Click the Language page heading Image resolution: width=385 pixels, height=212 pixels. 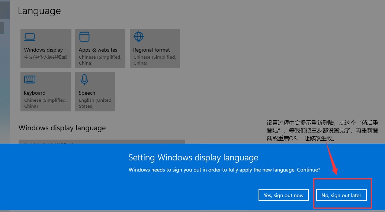tap(39, 11)
